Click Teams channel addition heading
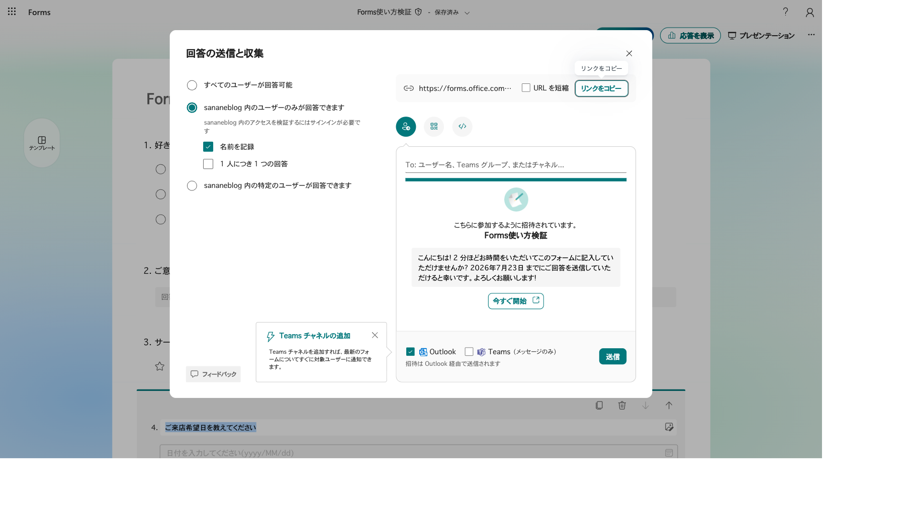Screen dimensions: 913x509 [315, 336]
